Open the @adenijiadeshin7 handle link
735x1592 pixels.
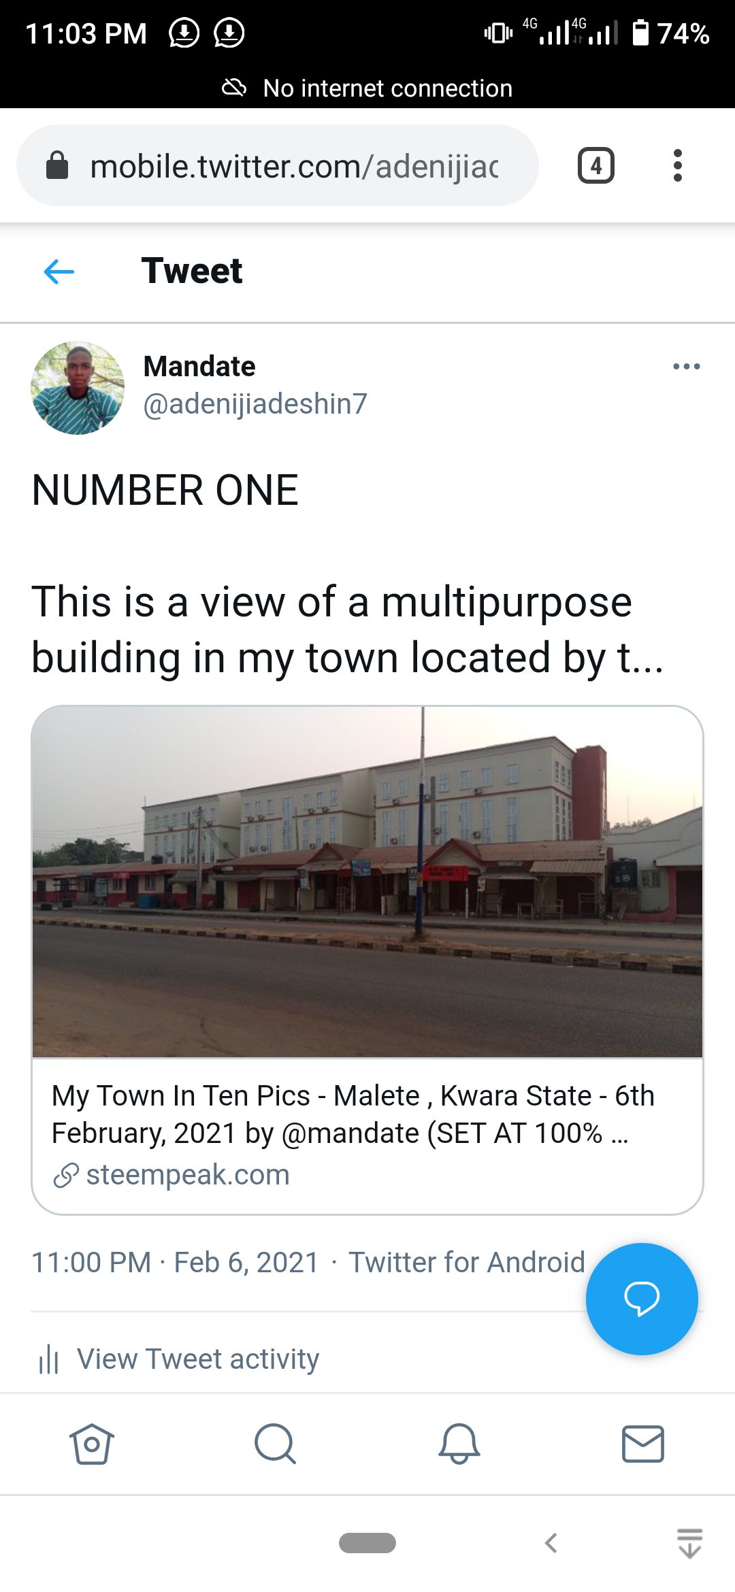255,404
